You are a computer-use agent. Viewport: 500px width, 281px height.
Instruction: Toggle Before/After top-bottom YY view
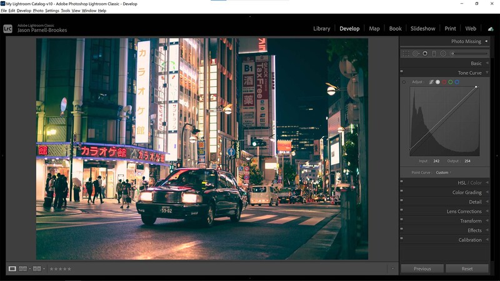pyautogui.click(x=37, y=269)
